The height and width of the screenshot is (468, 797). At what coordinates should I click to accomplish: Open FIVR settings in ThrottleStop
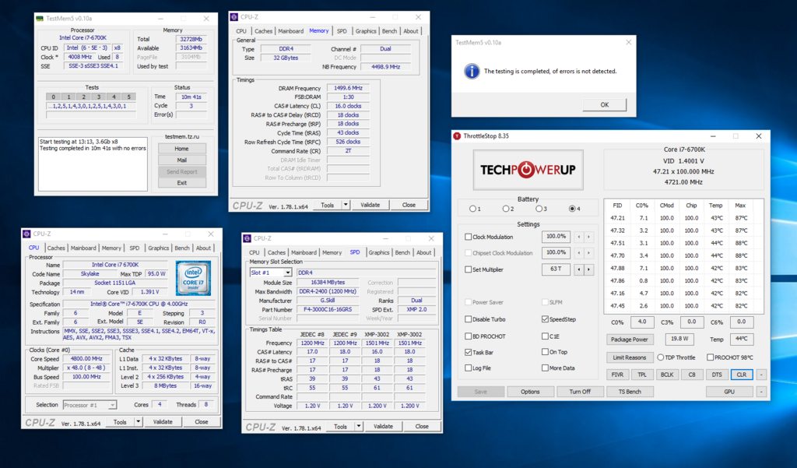(x=617, y=375)
